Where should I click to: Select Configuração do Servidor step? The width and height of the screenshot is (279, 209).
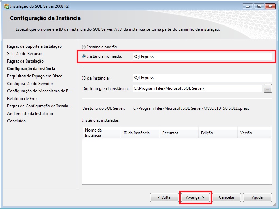[30, 84]
